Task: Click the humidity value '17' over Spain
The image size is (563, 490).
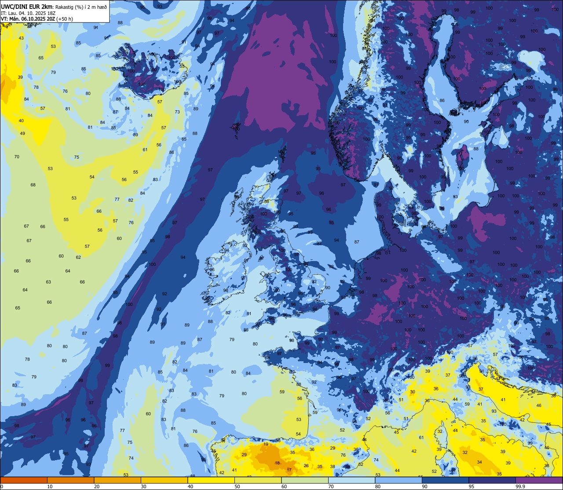Action: [x=289, y=470]
